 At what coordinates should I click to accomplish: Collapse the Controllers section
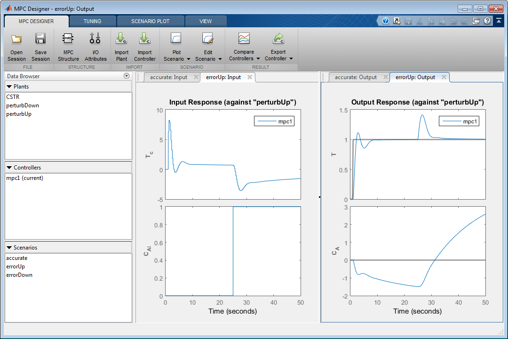click(9, 168)
